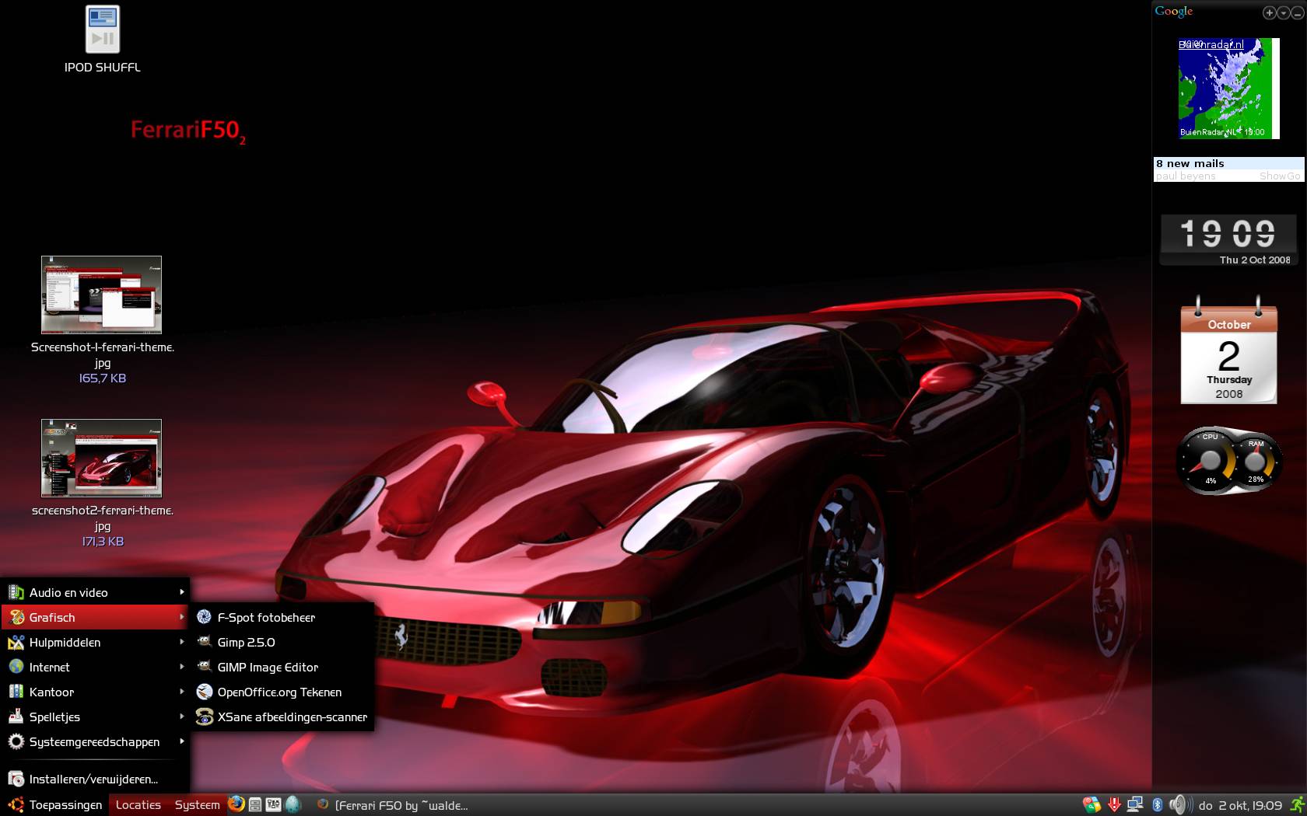1307x816 pixels.
Task: Click the Gimp 2.5.0 Wilber icon
Action: 204,642
